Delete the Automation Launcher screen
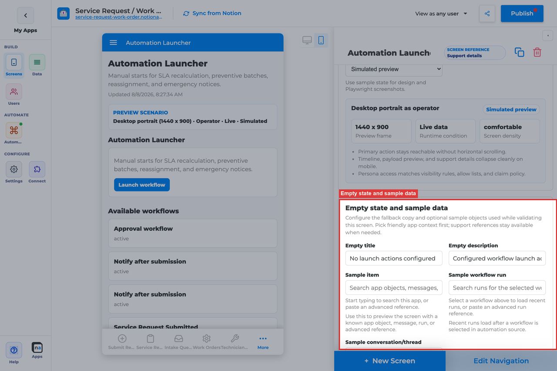This screenshot has height=371, width=557. coord(537,52)
